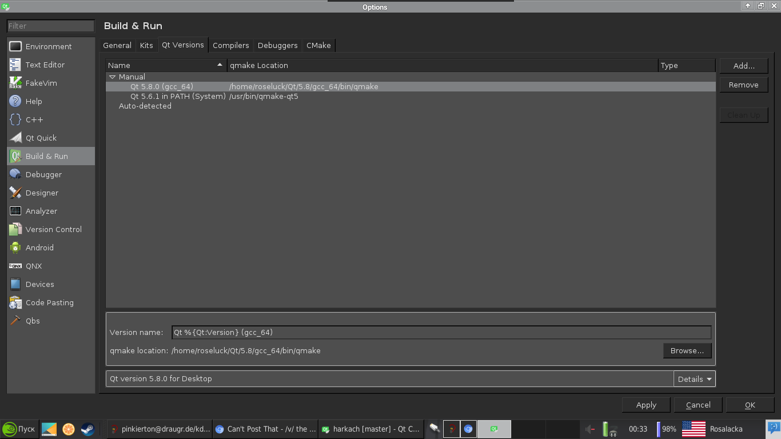Select the Qt 5.8.0 (gcc_64) row
The width and height of the screenshot is (781, 439).
[411, 87]
